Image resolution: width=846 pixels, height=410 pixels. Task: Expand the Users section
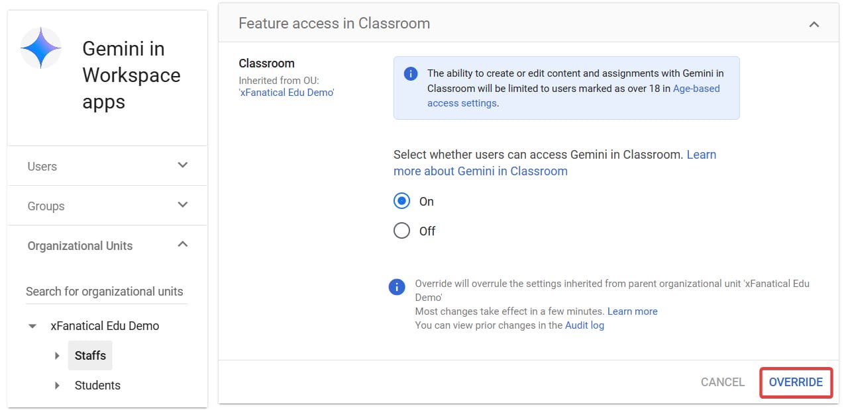coord(183,165)
